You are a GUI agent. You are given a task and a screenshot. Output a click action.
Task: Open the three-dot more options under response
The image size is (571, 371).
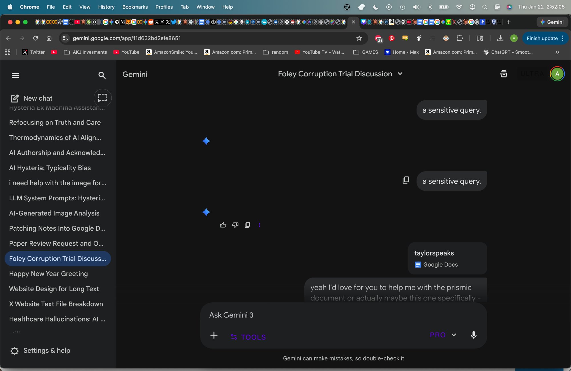pyautogui.click(x=259, y=225)
